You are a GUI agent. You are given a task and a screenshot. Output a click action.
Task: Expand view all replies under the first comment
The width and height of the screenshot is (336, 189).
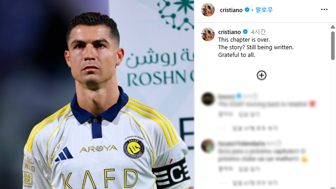tap(255, 129)
